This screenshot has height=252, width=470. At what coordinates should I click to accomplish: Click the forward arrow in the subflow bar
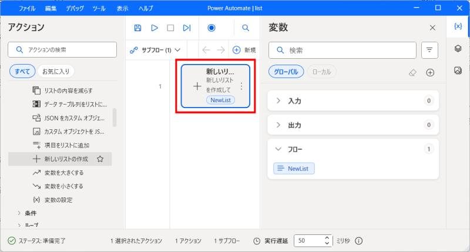pyautogui.click(x=221, y=50)
